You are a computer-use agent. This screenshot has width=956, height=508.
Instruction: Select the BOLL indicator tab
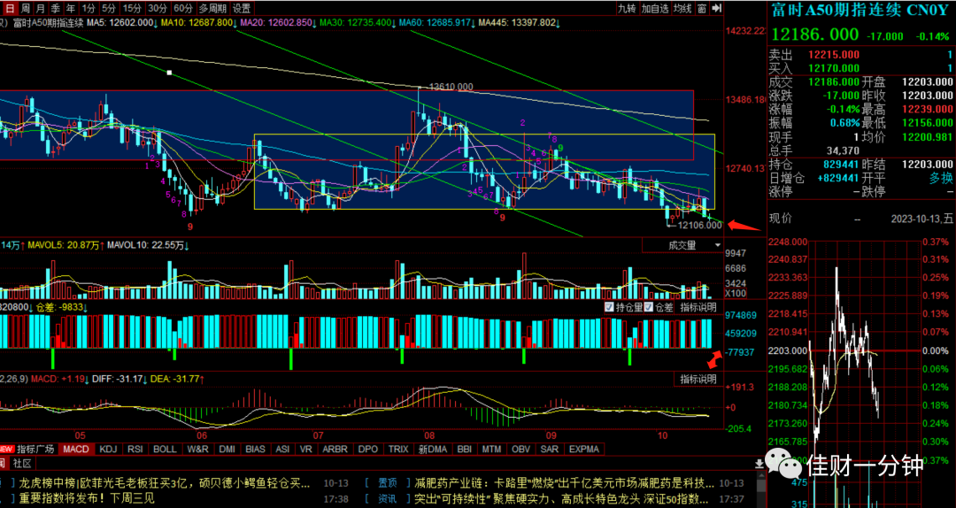click(165, 449)
